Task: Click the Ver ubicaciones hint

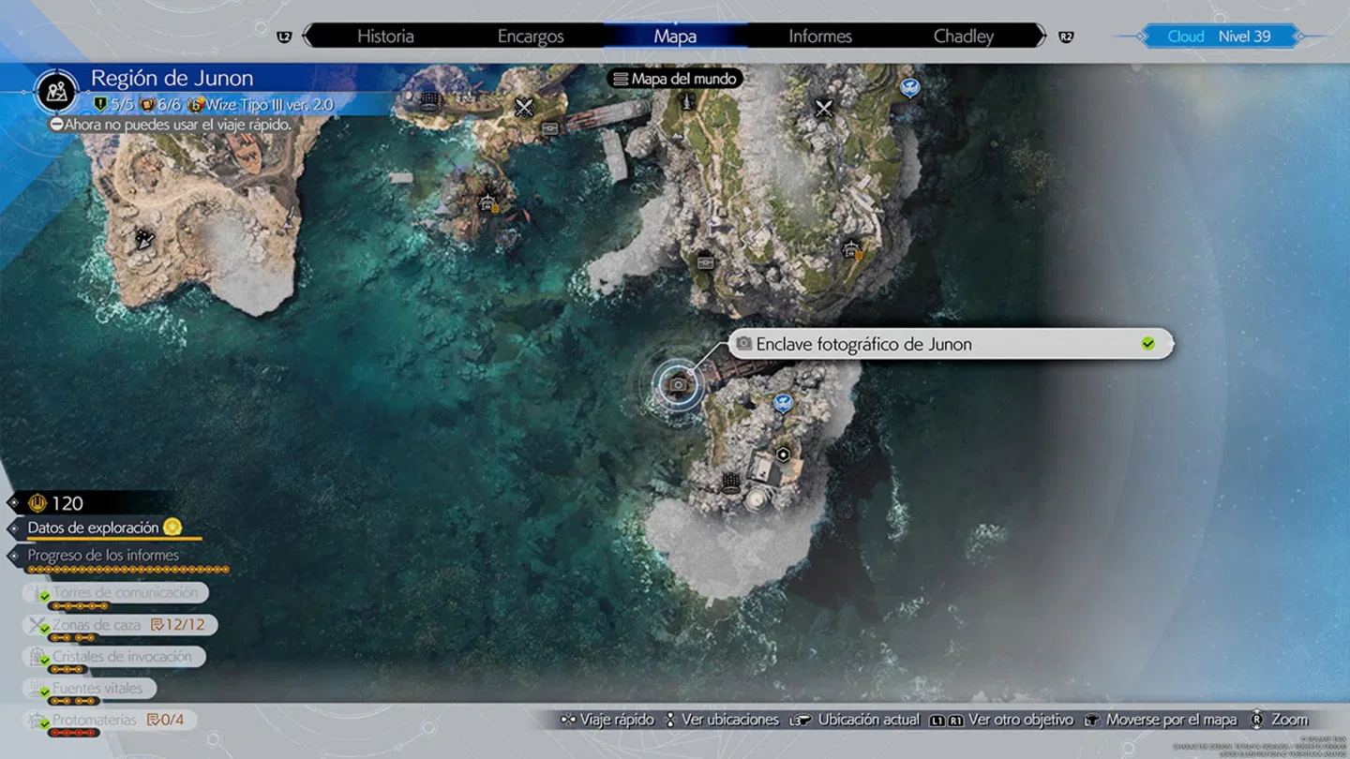Action: tap(721, 720)
